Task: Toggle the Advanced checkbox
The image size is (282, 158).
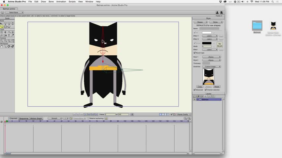Action: pyautogui.click(x=194, y=90)
